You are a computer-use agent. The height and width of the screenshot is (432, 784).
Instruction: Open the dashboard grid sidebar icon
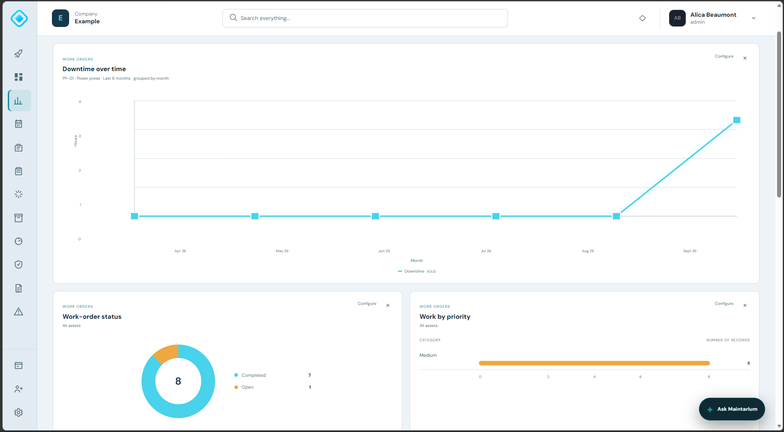pos(18,77)
